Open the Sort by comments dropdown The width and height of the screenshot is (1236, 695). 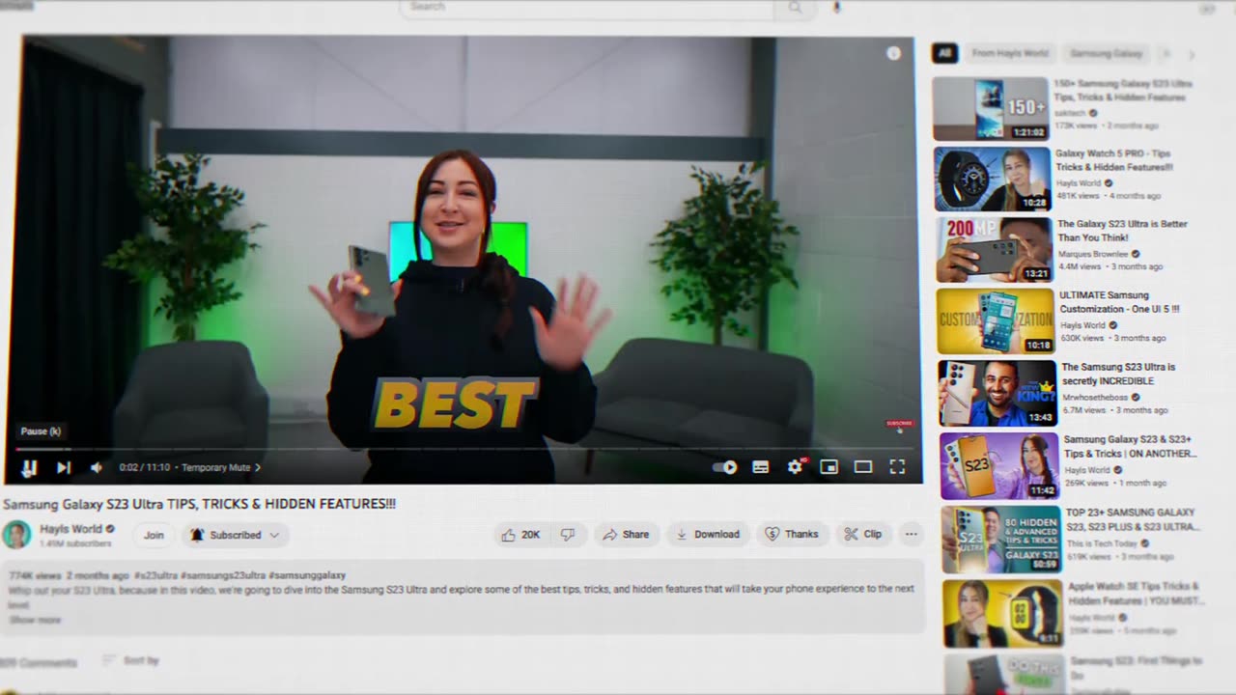coord(130,661)
